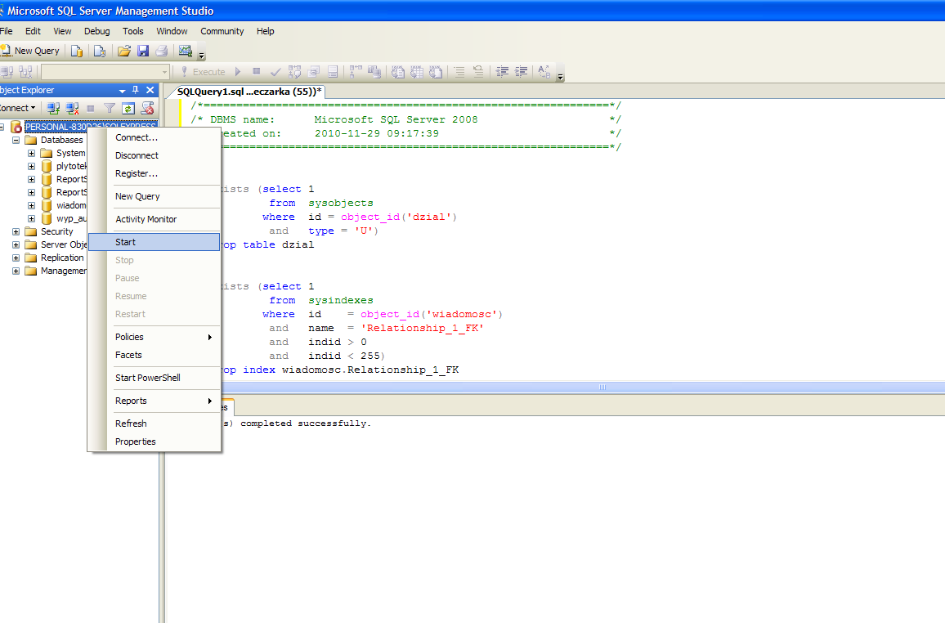Image resolution: width=945 pixels, height=623 pixels.
Task: Click the error-marked script icon in Object Explorer
Action: tap(147, 109)
